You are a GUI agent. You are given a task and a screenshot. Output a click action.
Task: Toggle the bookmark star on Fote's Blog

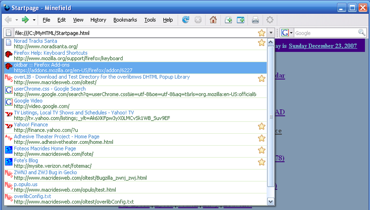coord(261,162)
